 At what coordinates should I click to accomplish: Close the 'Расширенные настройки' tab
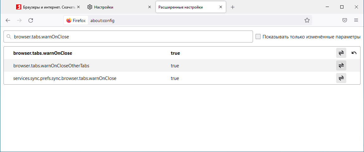click(220, 7)
